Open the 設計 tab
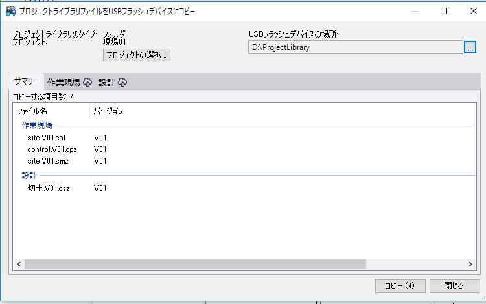Image resolution: width=486 pixels, height=304 pixels. 106,82
